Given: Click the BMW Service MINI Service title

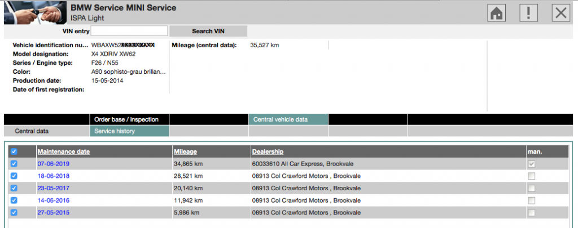Looking at the screenshot, I should pyautogui.click(x=124, y=8).
